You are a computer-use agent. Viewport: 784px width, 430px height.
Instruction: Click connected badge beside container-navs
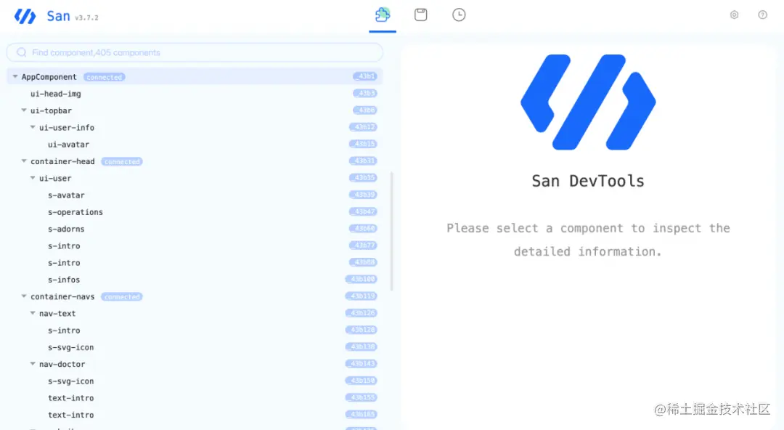point(122,297)
